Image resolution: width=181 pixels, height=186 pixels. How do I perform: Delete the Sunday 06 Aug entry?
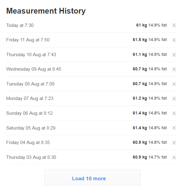click(174, 113)
